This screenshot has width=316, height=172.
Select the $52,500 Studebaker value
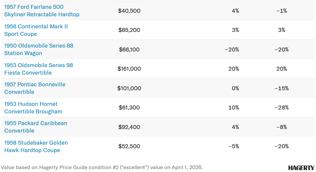pos(129,146)
